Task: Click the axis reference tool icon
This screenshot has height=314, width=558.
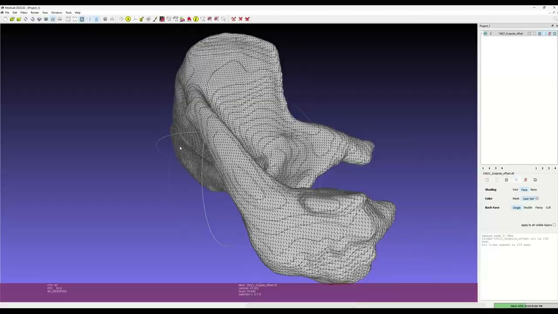Action: (135, 19)
